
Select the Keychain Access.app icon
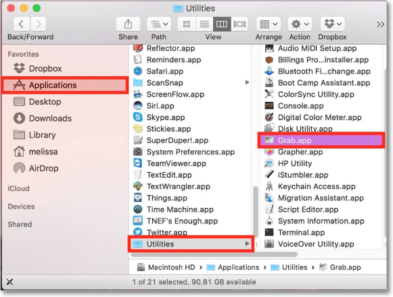point(269,186)
